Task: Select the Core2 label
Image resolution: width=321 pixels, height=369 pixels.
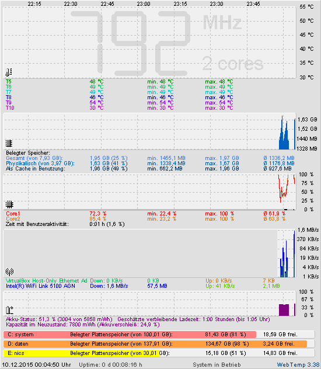Action: click(x=13, y=218)
